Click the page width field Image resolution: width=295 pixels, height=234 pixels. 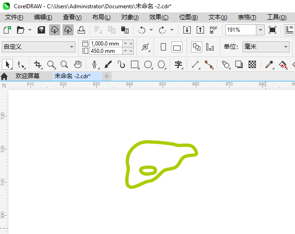pos(106,44)
